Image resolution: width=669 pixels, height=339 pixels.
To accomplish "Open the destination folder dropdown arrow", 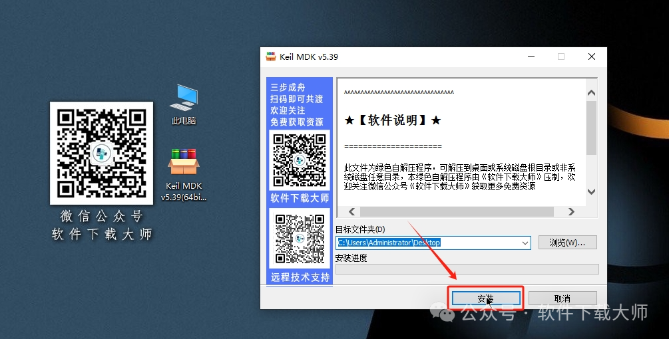I will pyautogui.click(x=525, y=243).
